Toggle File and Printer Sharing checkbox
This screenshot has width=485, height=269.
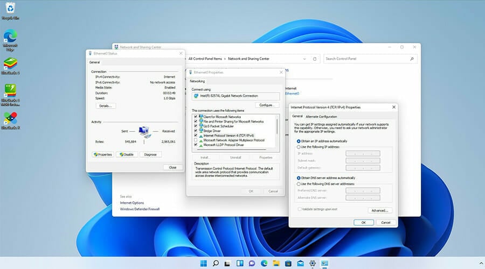click(x=196, y=122)
